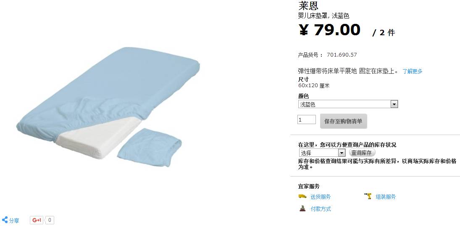The height and width of the screenshot is (226, 460).
Task: Click the 分享 text link
Action: coord(14,221)
